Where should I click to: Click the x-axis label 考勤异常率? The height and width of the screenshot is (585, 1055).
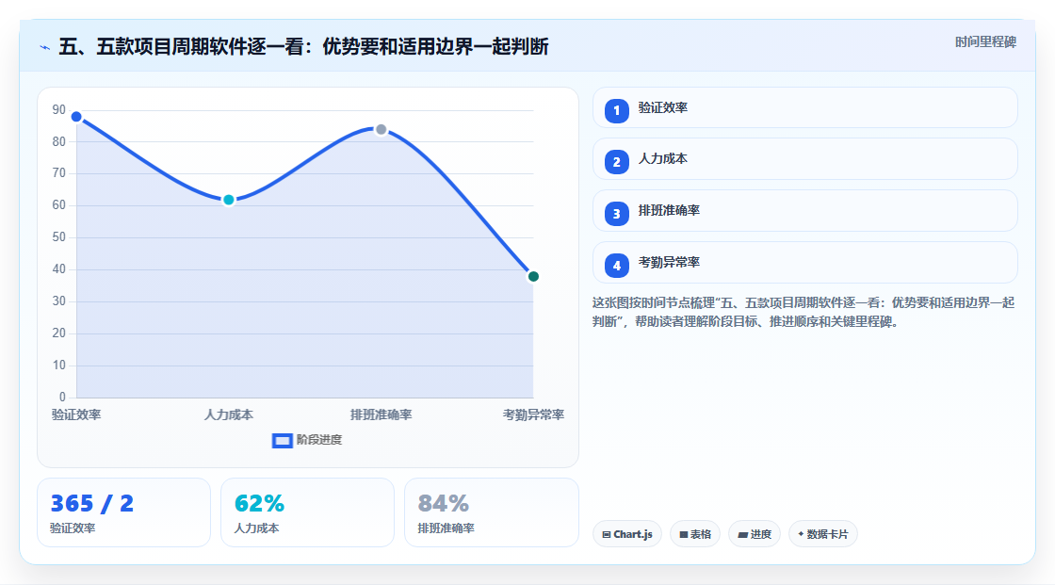click(533, 414)
